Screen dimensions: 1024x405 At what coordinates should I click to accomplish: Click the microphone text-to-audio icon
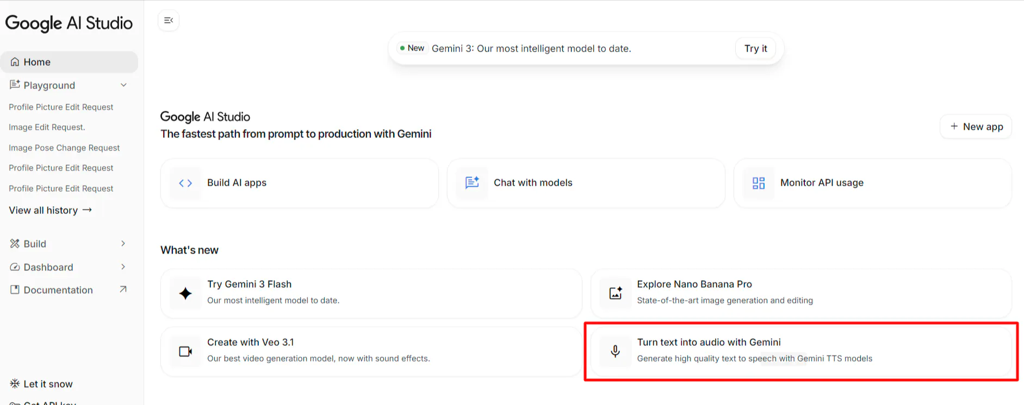click(x=616, y=352)
